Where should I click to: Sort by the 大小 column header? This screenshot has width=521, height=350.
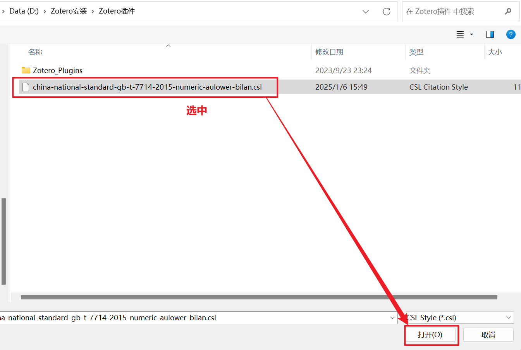pos(495,52)
